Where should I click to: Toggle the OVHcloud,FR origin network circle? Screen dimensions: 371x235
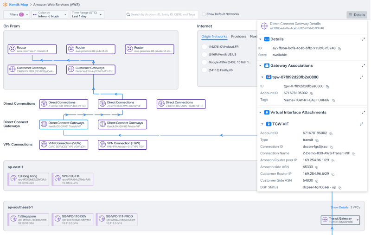204,47
